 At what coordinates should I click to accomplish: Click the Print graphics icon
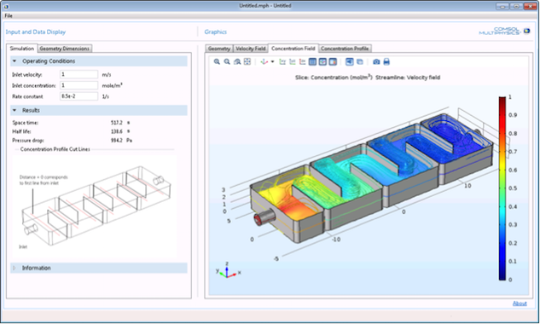pos(386,61)
